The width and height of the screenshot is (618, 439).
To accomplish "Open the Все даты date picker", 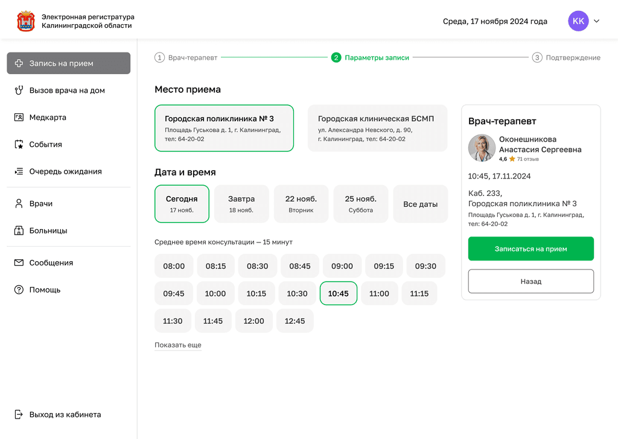I will coord(420,204).
